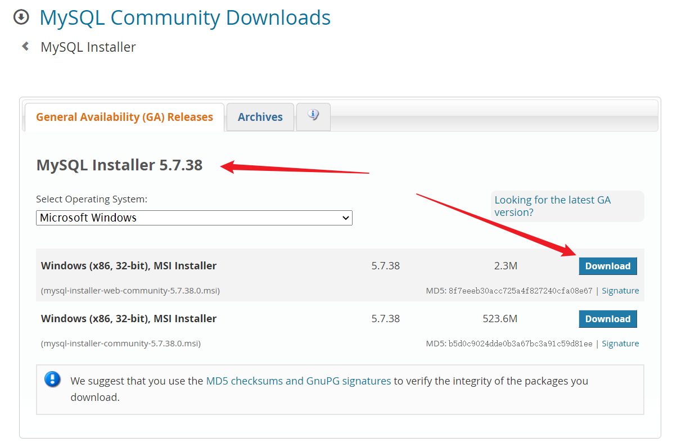Click the blue exclamation info icon
This screenshot has height=447, width=677.
[52, 379]
